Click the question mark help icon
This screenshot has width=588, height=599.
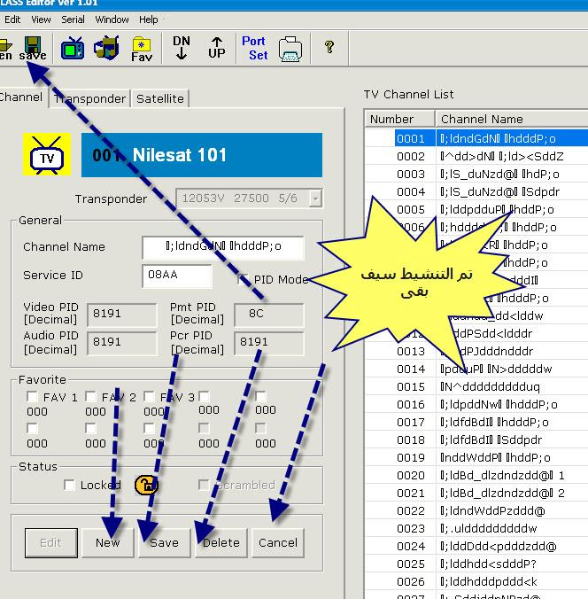pyautogui.click(x=329, y=47)
